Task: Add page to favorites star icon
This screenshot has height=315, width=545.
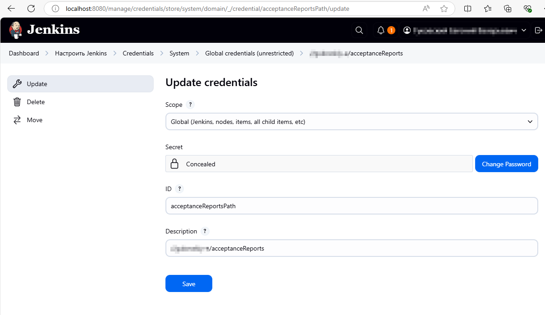Action: click(444, 9)
